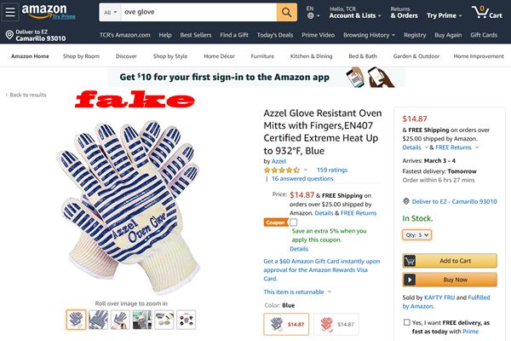Expand This item is returnable chevron
The height and width of the screenshot is (341, 511).
pos(330,292)
